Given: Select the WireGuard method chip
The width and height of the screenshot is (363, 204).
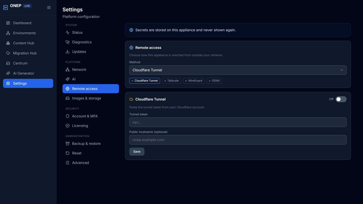Looking at the screenshot, I should click(194, 81).
